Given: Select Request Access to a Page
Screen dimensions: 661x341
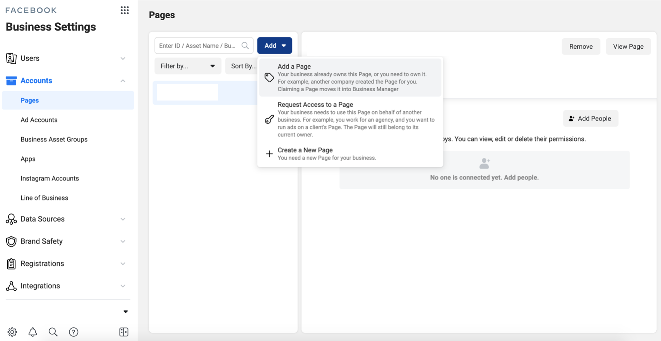Looking at the screenshot, I should (350, 119).
